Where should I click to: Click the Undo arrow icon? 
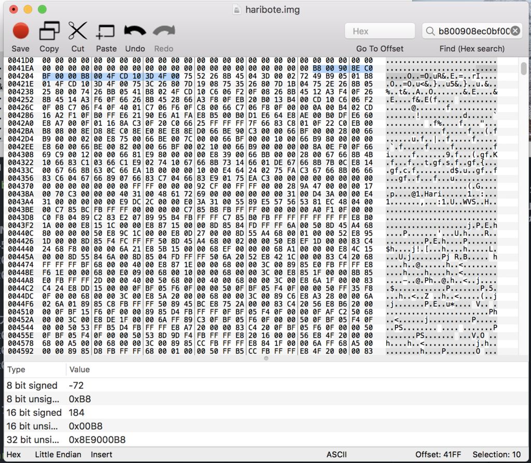pyautogui.click(x=135, y=31)
